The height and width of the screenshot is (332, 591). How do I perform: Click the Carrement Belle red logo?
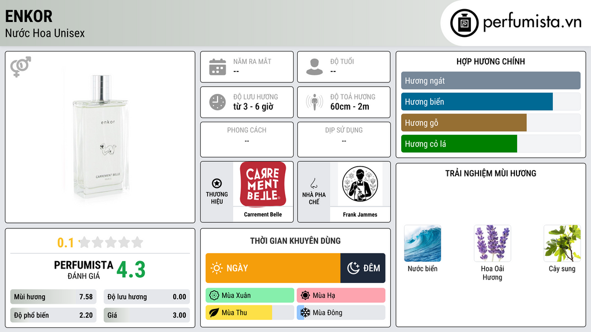(x=263, y=184)
